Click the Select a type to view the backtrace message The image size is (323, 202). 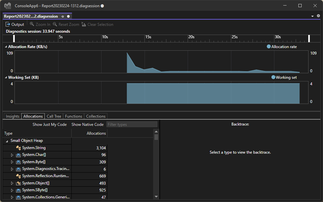pyautogui.click(x=240, y=152)
